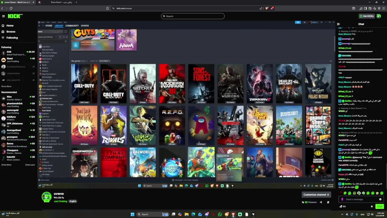This screenshot has height=218, width=387.
Task: Collapse recommended list with Show Less
Action: pyautogui.click(x=30, y=165)
